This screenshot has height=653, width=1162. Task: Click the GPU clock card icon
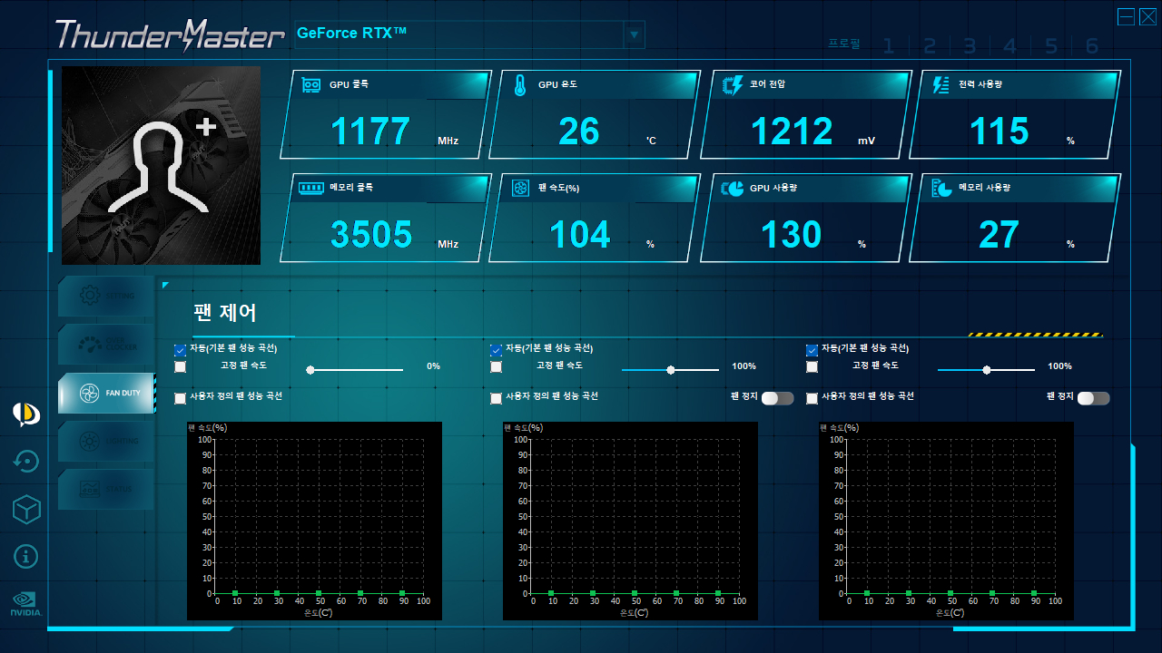[311, 85]
